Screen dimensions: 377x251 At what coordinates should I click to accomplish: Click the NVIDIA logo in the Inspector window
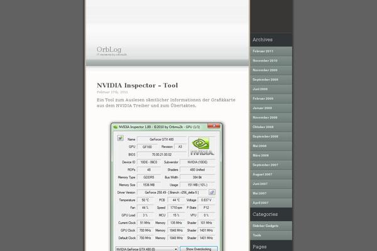[202, 146]
